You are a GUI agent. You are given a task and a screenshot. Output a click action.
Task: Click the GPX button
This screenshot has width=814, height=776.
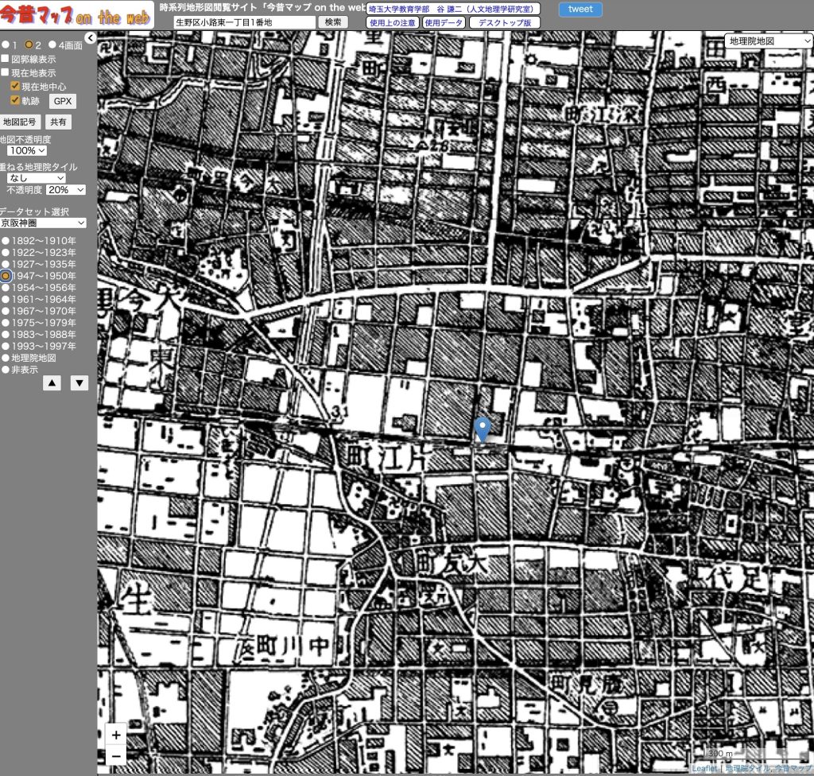tap(63, 102)
